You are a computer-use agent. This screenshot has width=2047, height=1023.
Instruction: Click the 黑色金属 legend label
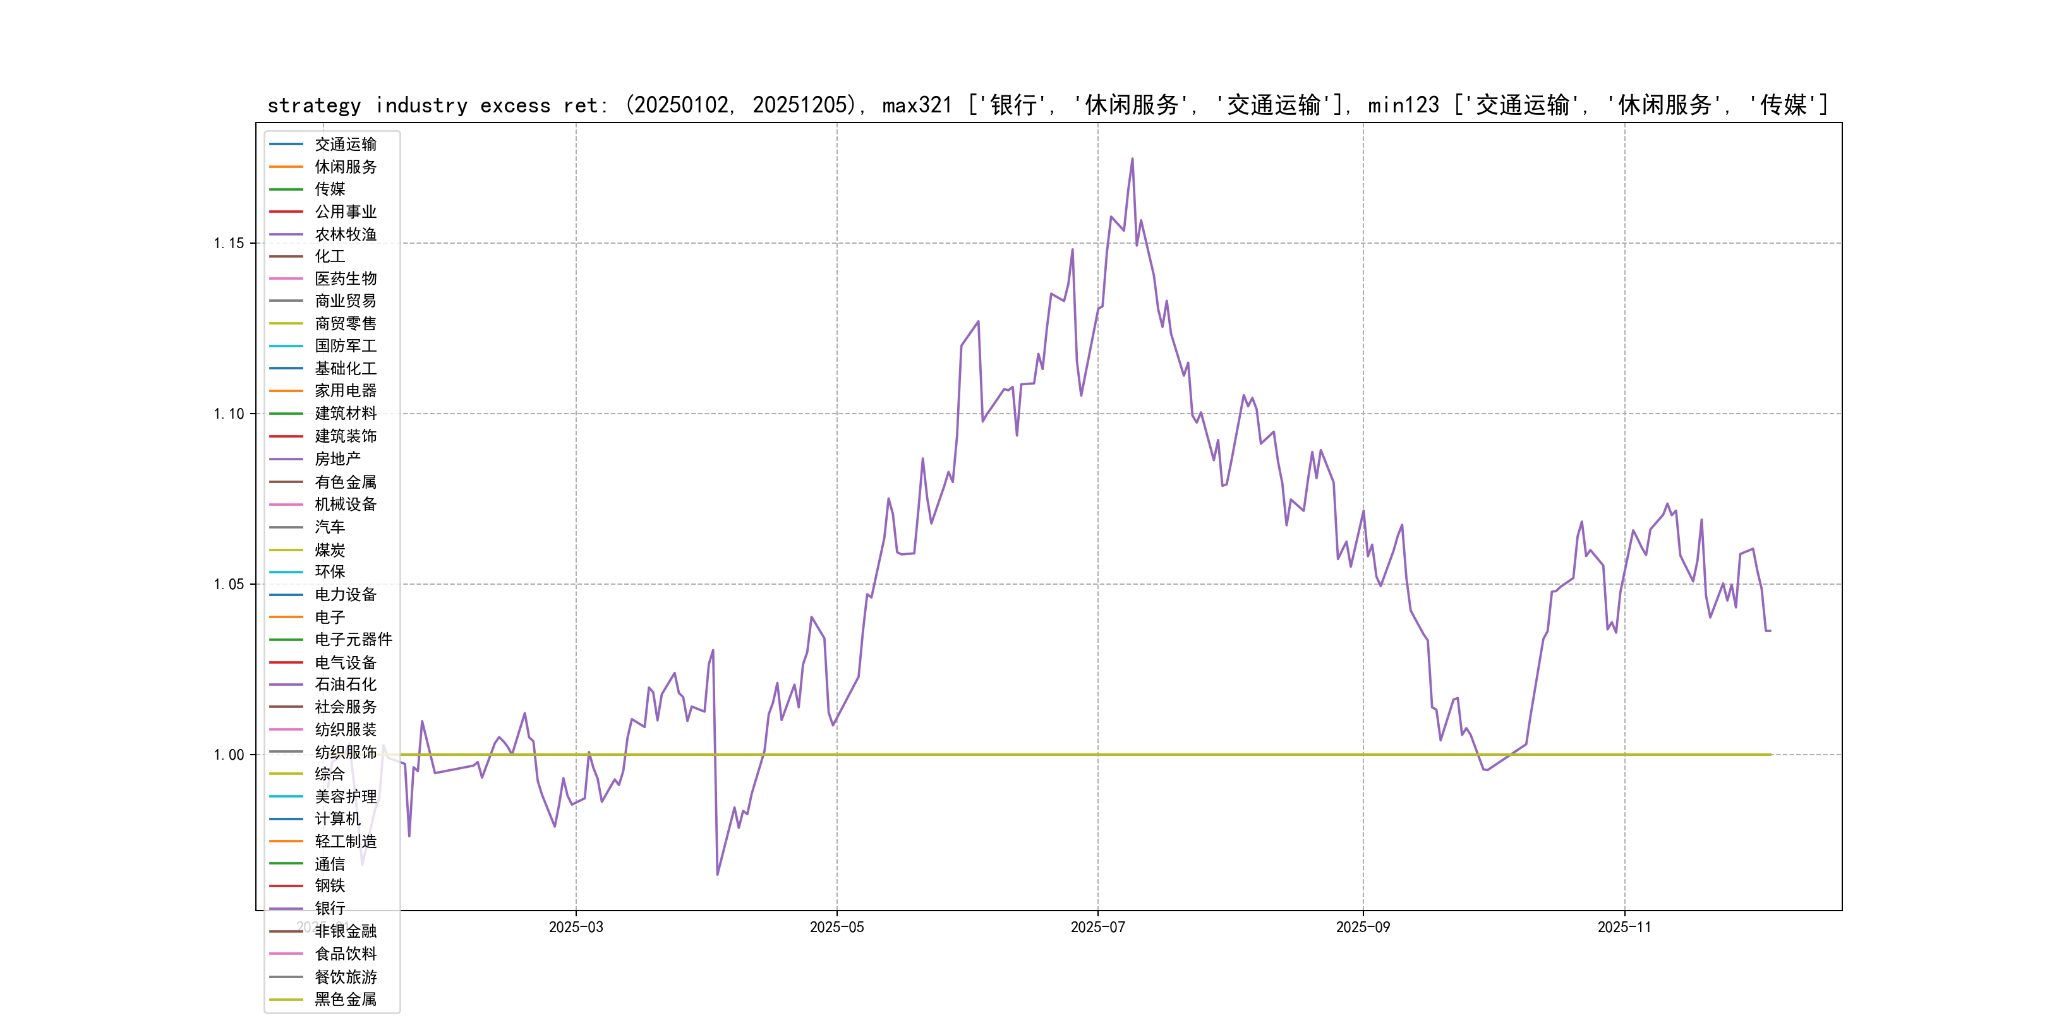345,999
